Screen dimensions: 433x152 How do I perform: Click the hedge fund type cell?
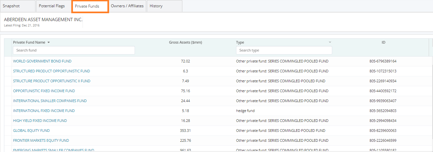point(245,111)
